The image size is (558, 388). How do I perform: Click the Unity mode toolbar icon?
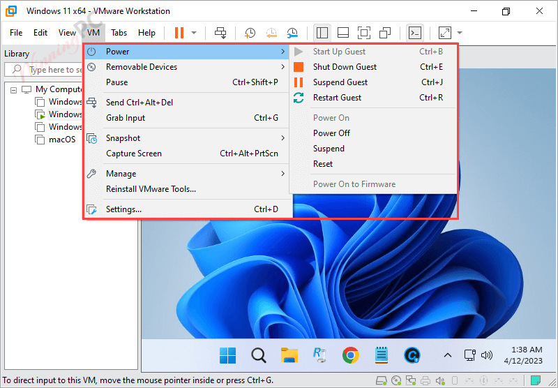[x=385, y=33]
